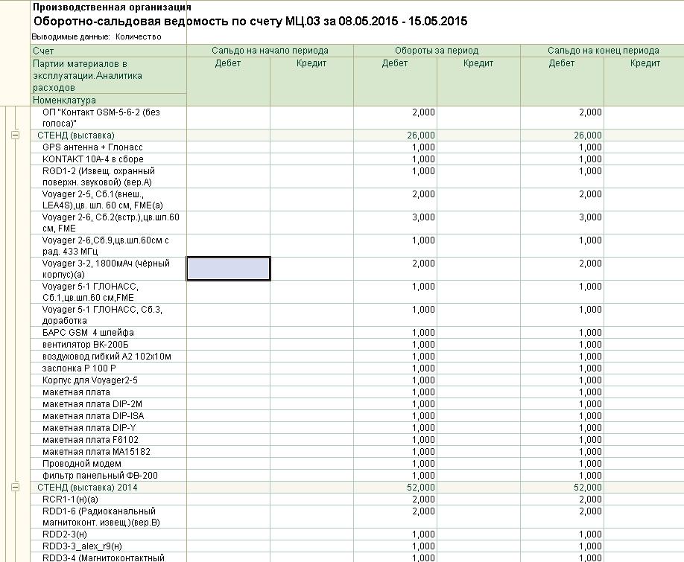The width and height of the screenshot is (684, 562).
Task: Select the Номенклатура header cell
Action: click(x=109, y=100)
